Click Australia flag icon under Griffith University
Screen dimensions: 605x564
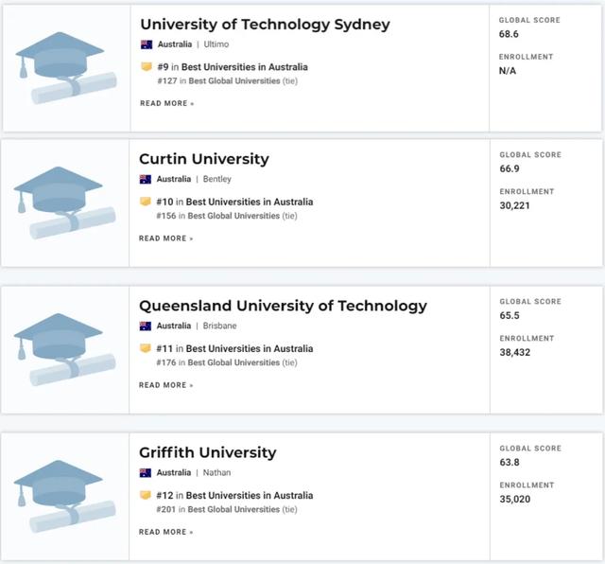(145, 473)
